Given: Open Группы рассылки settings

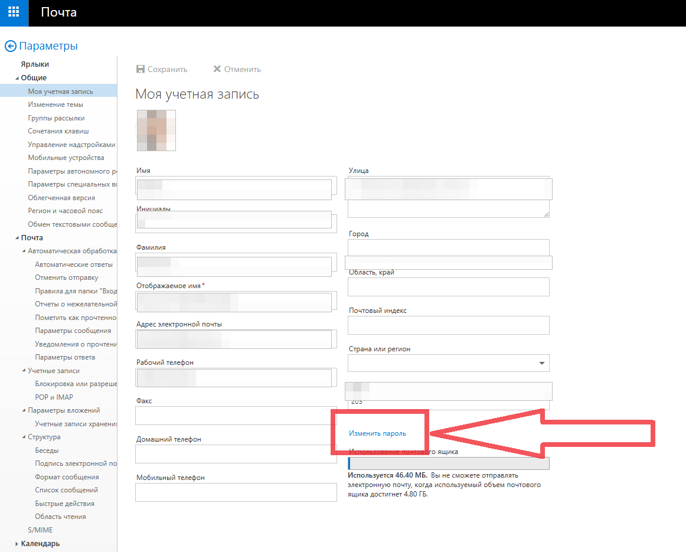Looking at the screenshot, I should 57,118.
